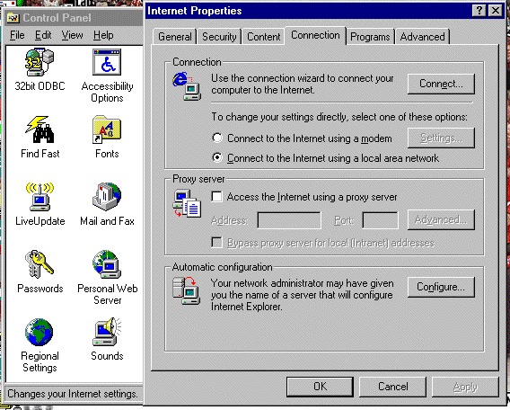Open the Mail and Fax icon

[107, 197]
